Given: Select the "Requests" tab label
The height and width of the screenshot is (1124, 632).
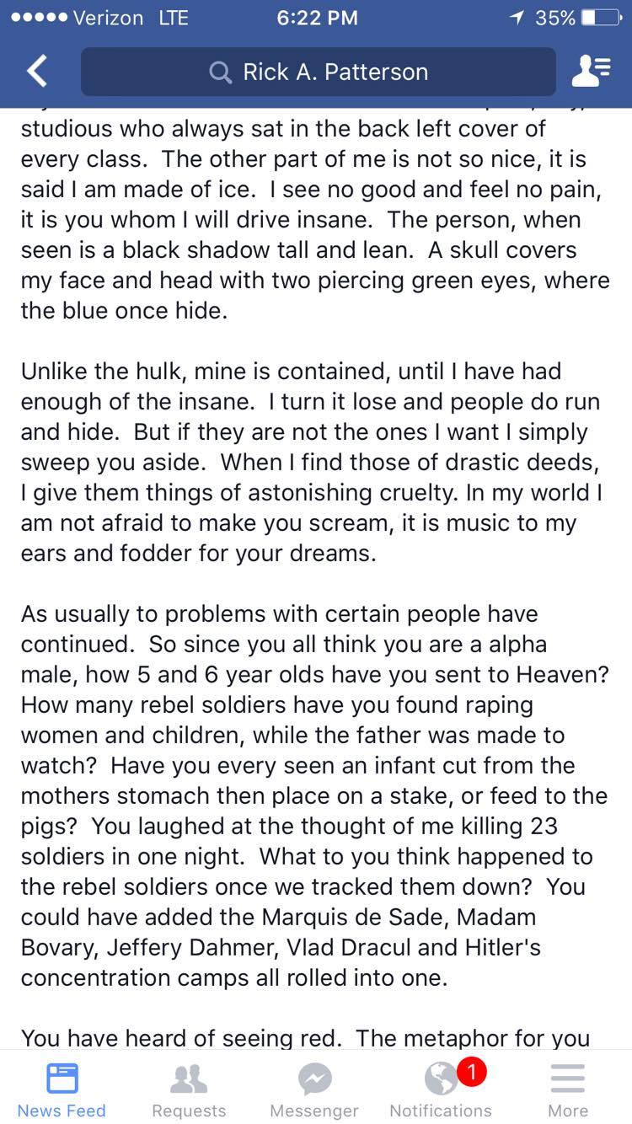Looking at the screenshot, I should (x=189, y=1111).
